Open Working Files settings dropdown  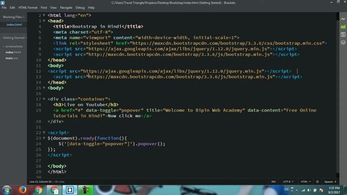pos(24,17)
